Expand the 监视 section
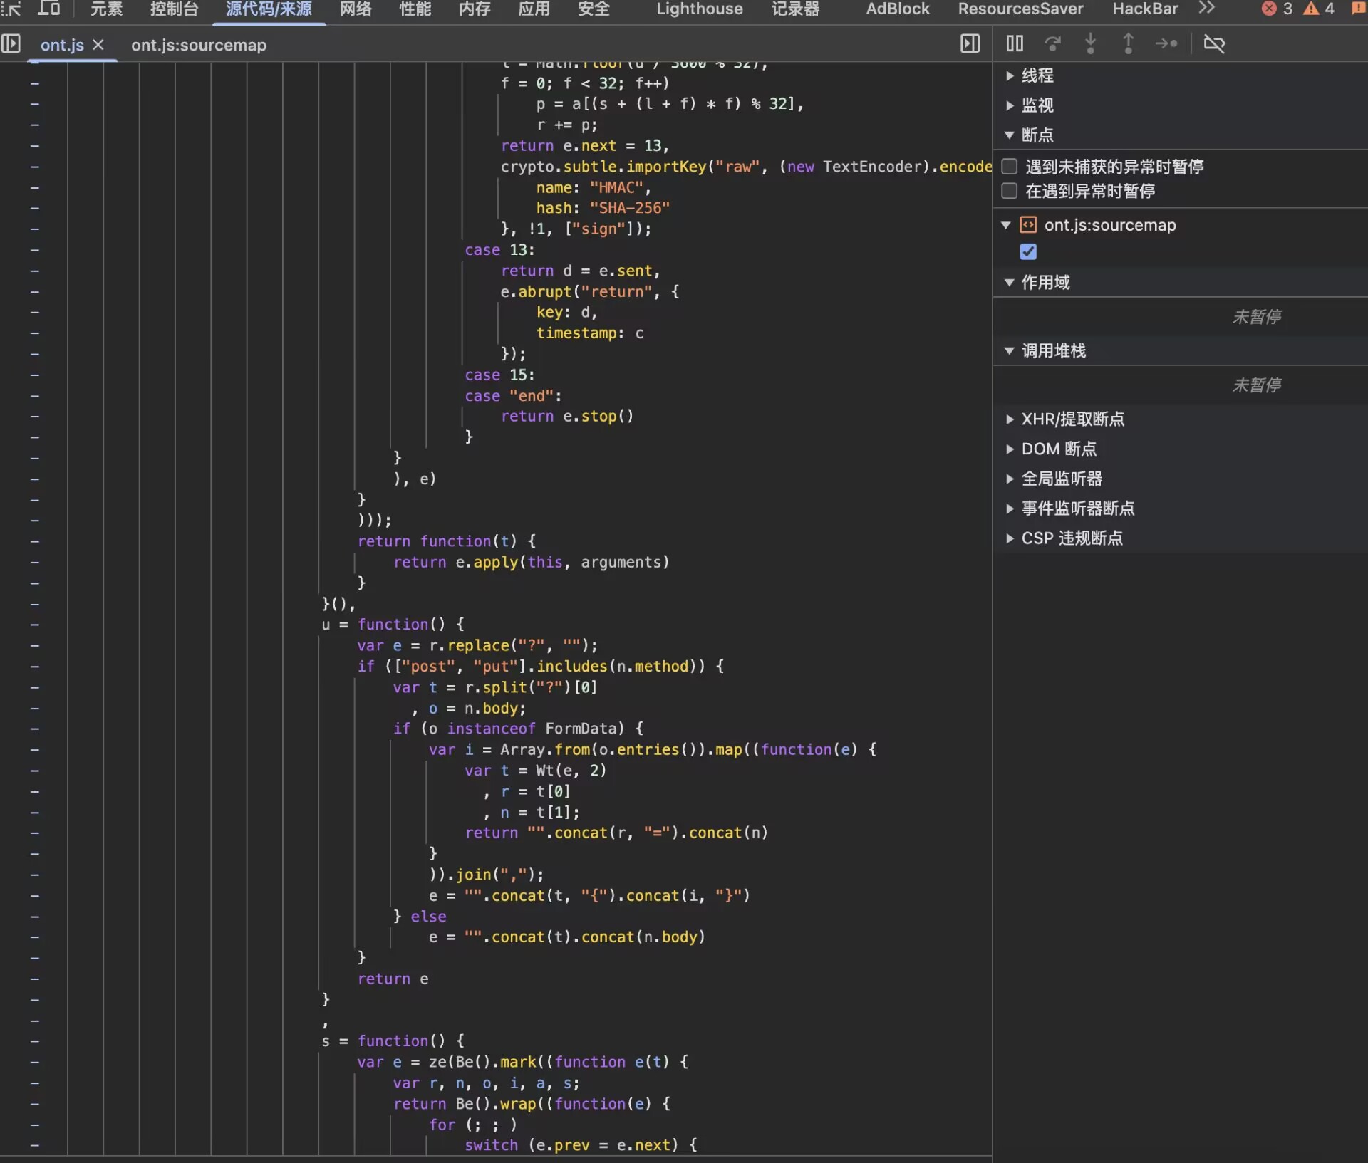This screenshot has height=1163, width=1368. tap(1010, 105)
